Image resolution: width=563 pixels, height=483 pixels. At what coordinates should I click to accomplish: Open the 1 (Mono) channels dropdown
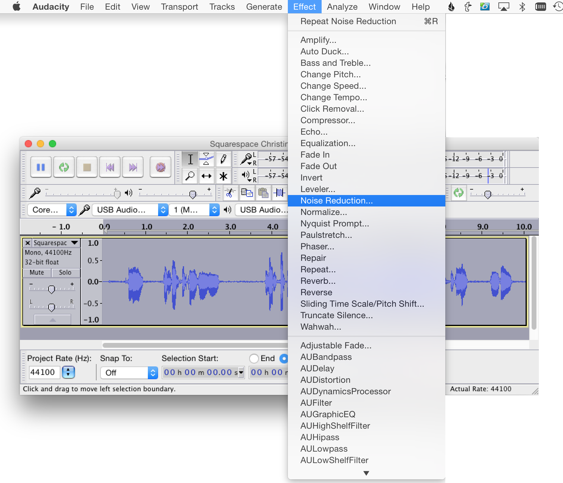pos(194,210)
